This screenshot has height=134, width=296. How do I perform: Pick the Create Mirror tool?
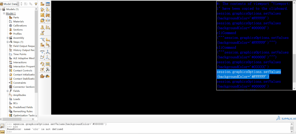click(x=48, y=20)
